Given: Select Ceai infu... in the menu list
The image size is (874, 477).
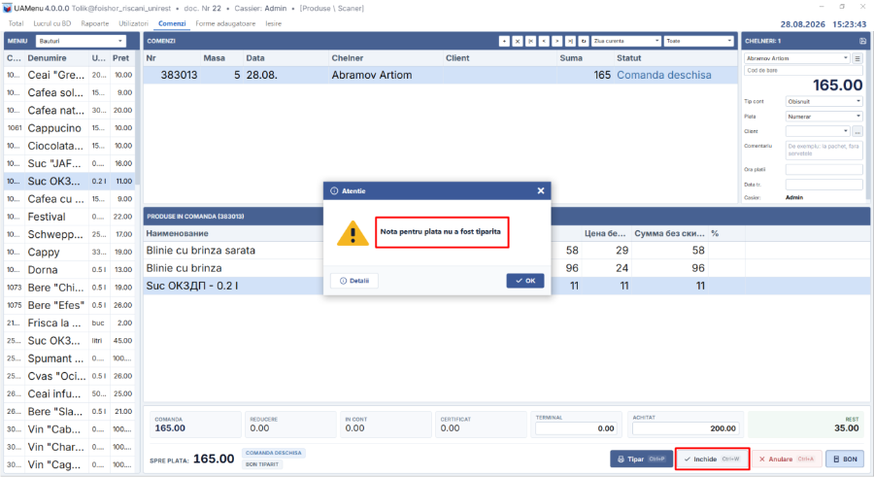Looking at the screenshot, I should point(70,393).
